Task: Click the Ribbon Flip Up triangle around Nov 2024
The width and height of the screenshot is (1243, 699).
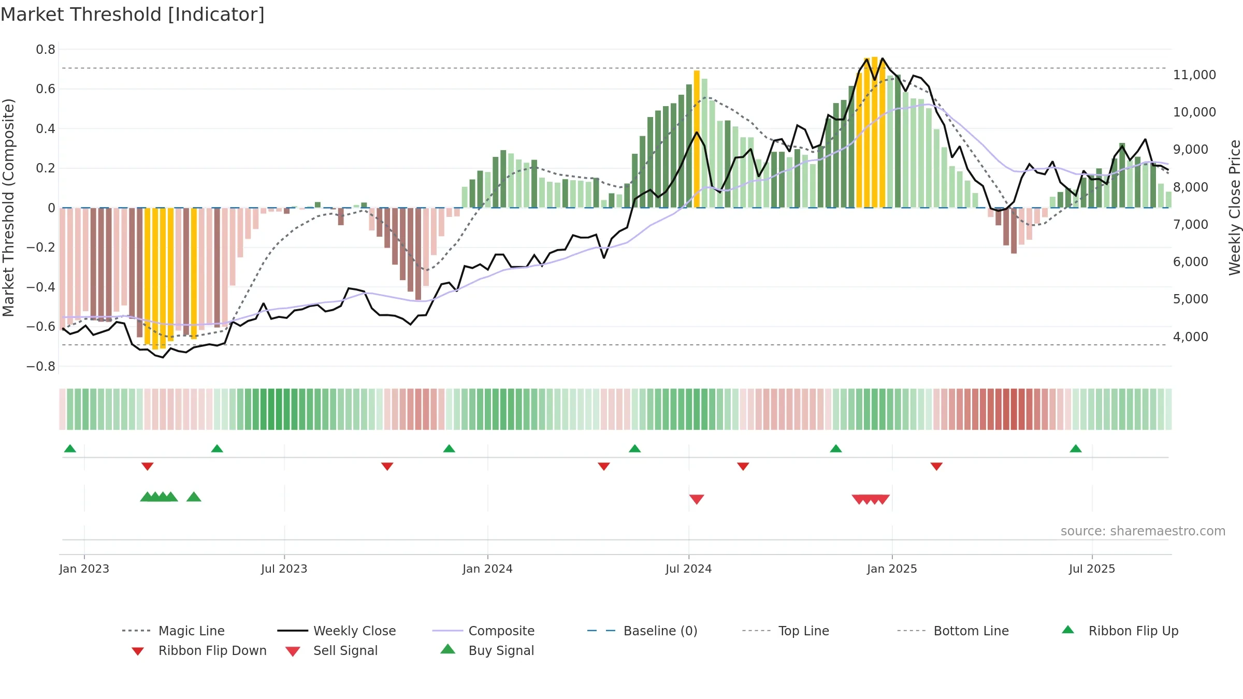Action: coord(835,448)
